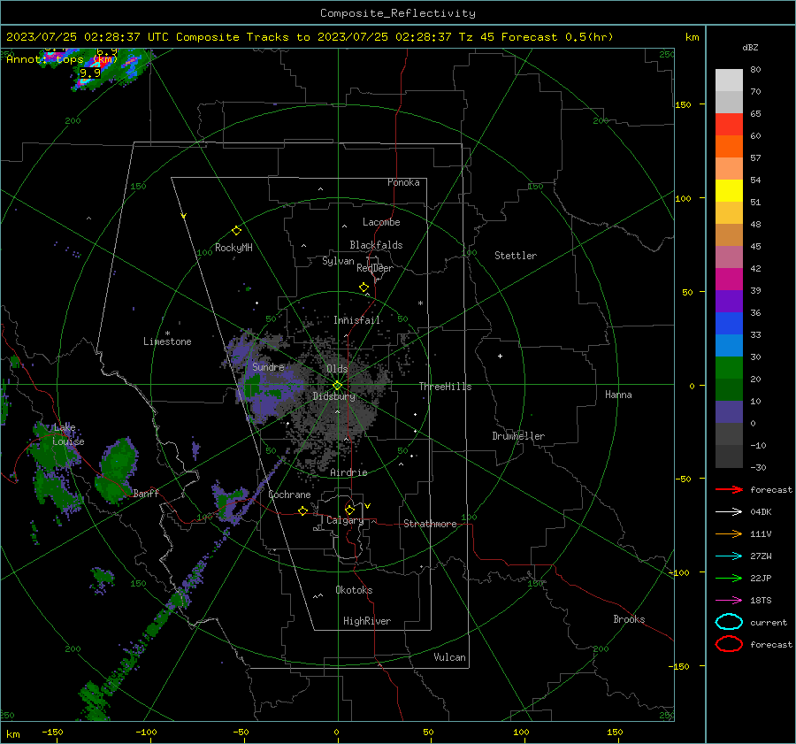The width and height of the screenshot is (796, 744).
Task: Click the Airdrie city label
Action: pos(348,472)
